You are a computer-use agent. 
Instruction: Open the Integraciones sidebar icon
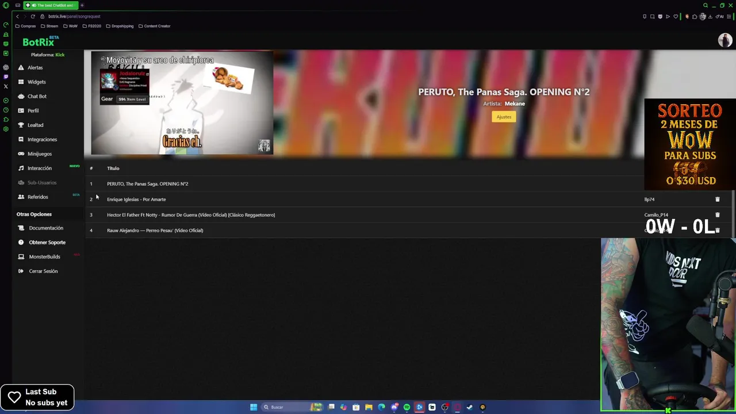click(21, 139)
